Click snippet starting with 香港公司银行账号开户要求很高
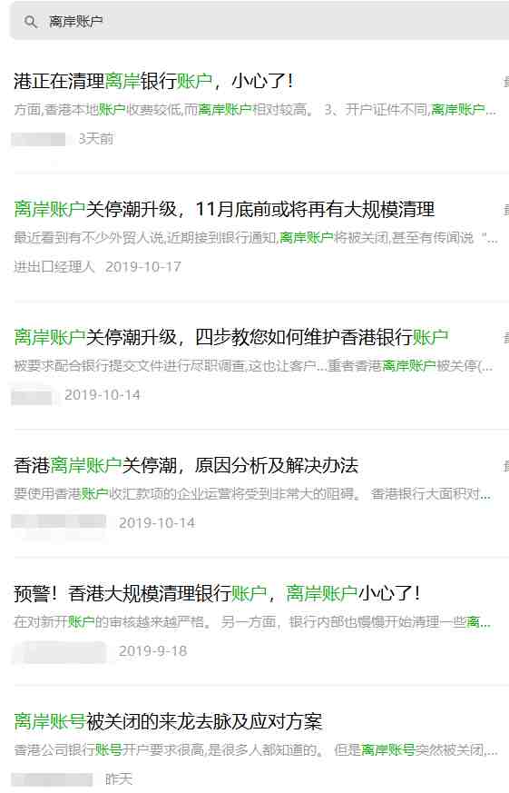The width and height of the screenshot is (509, 793). pyautogui.click(x=256, y=749)
